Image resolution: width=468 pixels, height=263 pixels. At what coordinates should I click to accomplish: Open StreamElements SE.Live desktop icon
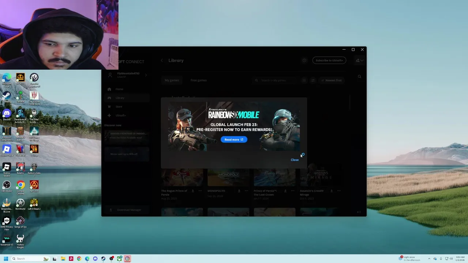(x=7, y=205)
